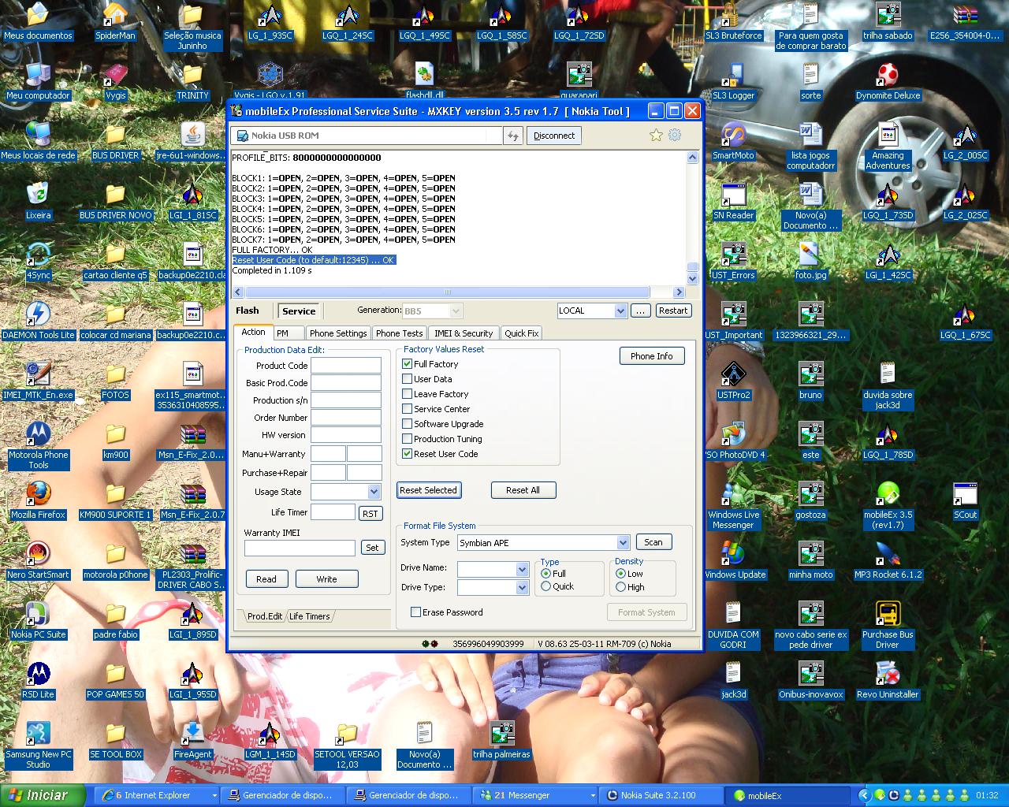Click the Reset Selected button

pos(428,490)
